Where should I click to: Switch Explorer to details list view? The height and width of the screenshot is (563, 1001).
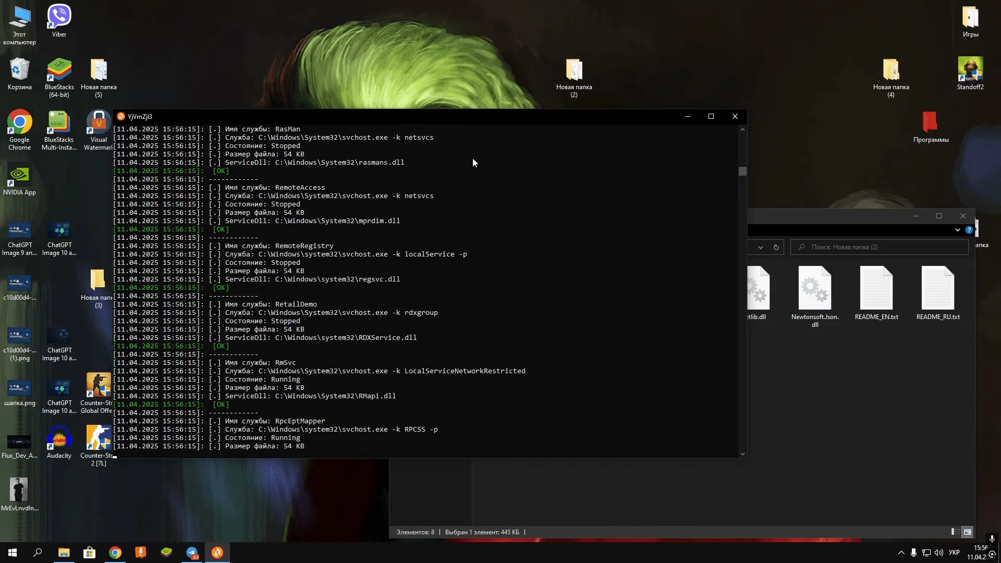tap(955, 532)
